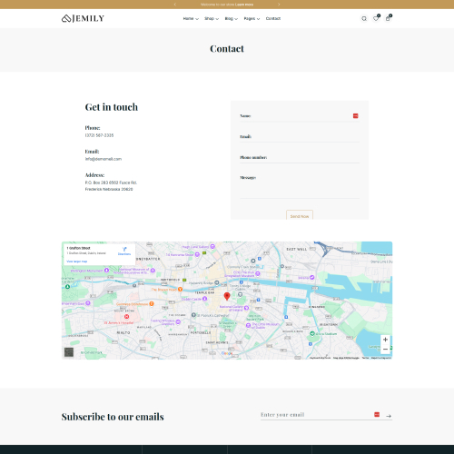Image resolution: width=454 pixels, height=454 pixels.
Task: Go to previous announcement with left arrow
Action: [175, 5]
